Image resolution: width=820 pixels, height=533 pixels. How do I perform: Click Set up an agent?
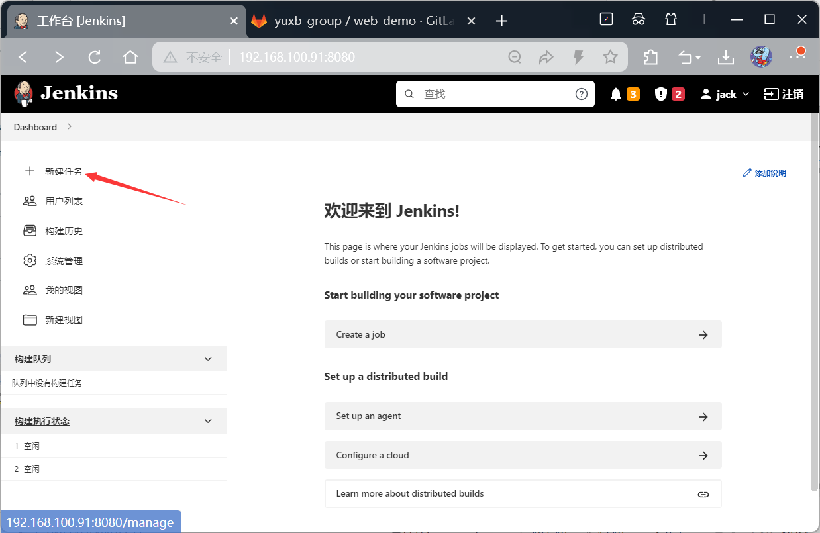click(x=523, y=416)
